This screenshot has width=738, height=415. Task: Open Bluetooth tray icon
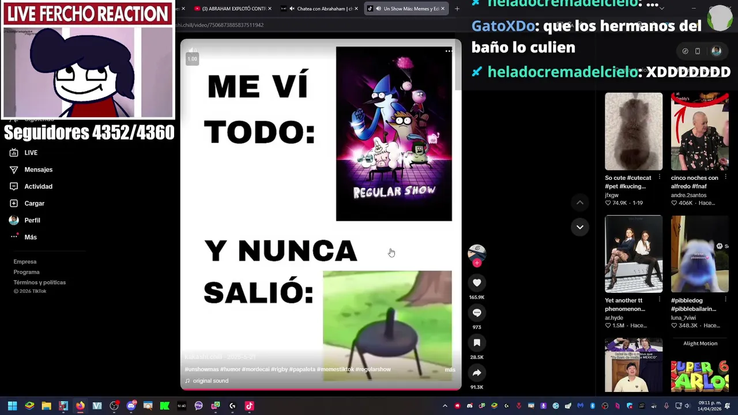pyautogui.click(x=592, y=406)
